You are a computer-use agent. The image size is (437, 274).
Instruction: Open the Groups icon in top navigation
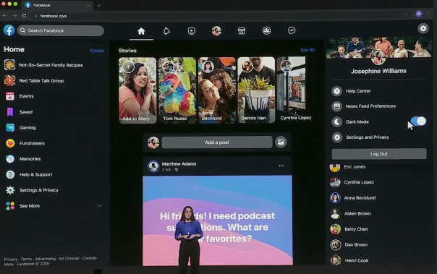pyautogui.click(x=266, y=30)
